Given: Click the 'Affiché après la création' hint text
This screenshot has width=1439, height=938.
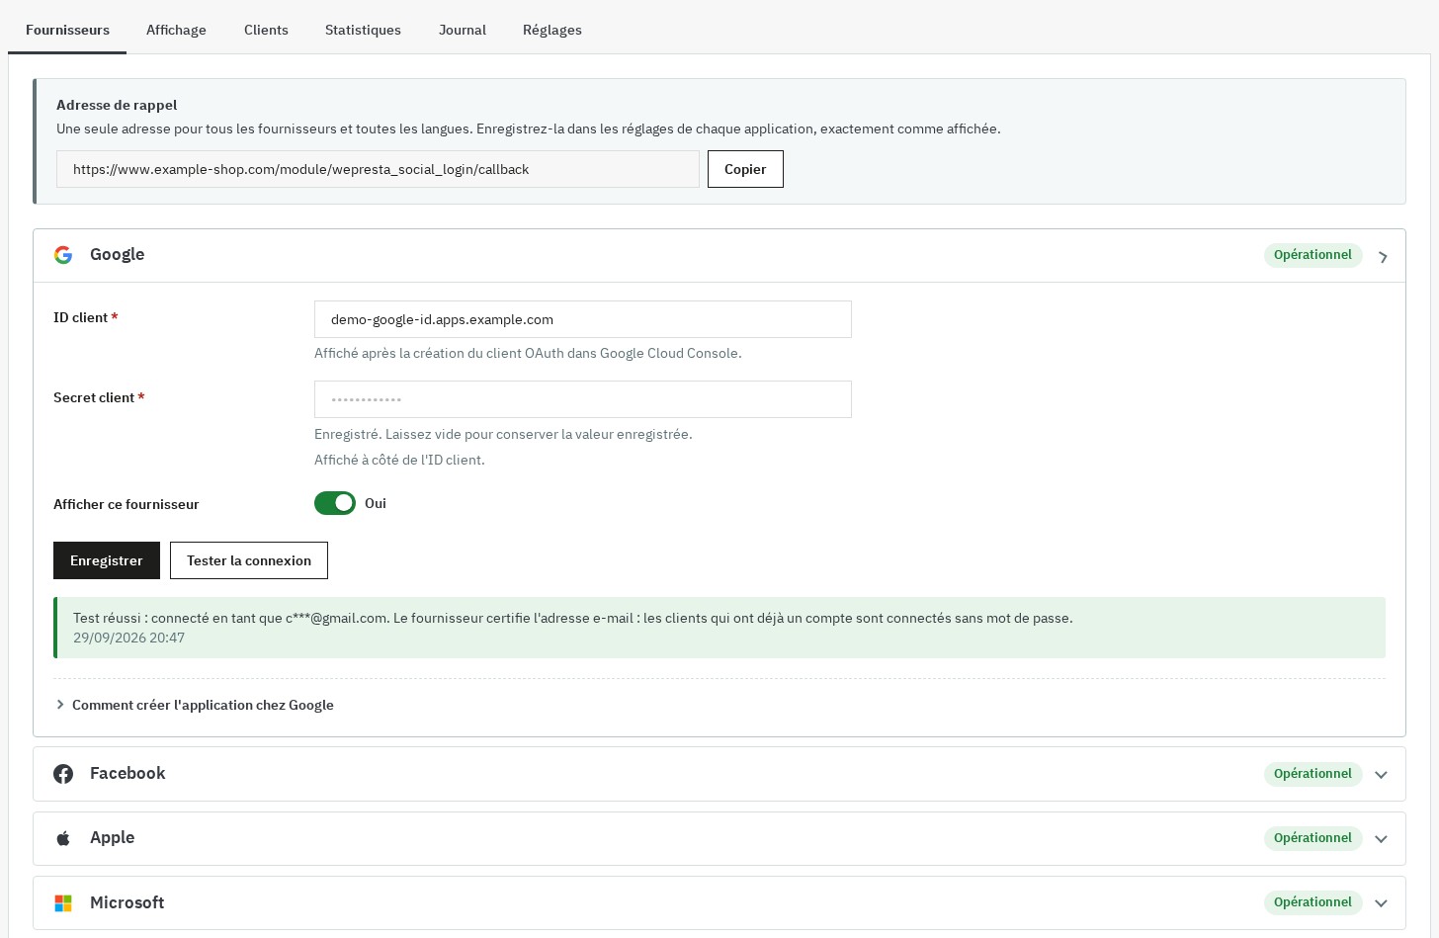Looking at the screenshot, I should [528, 353].
